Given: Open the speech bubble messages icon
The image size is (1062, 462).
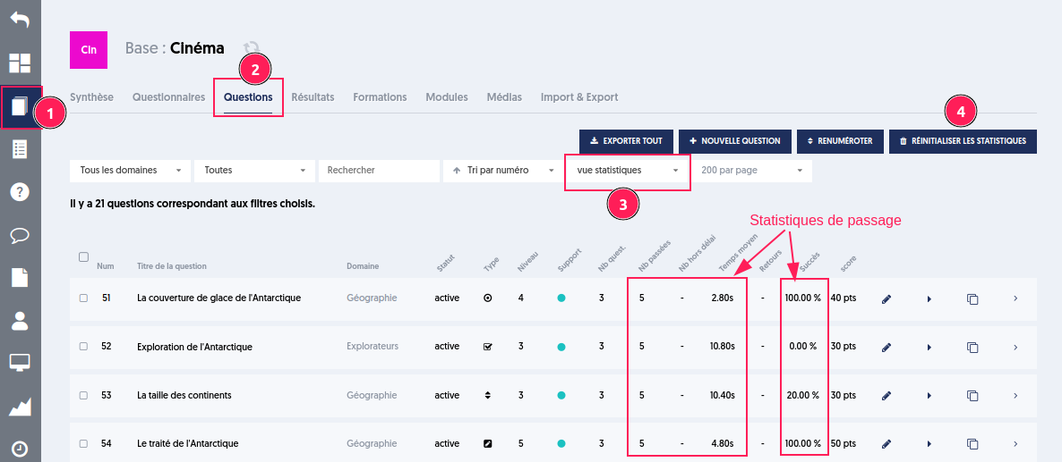Looking at the screenshot, I should tap(20, 235).
